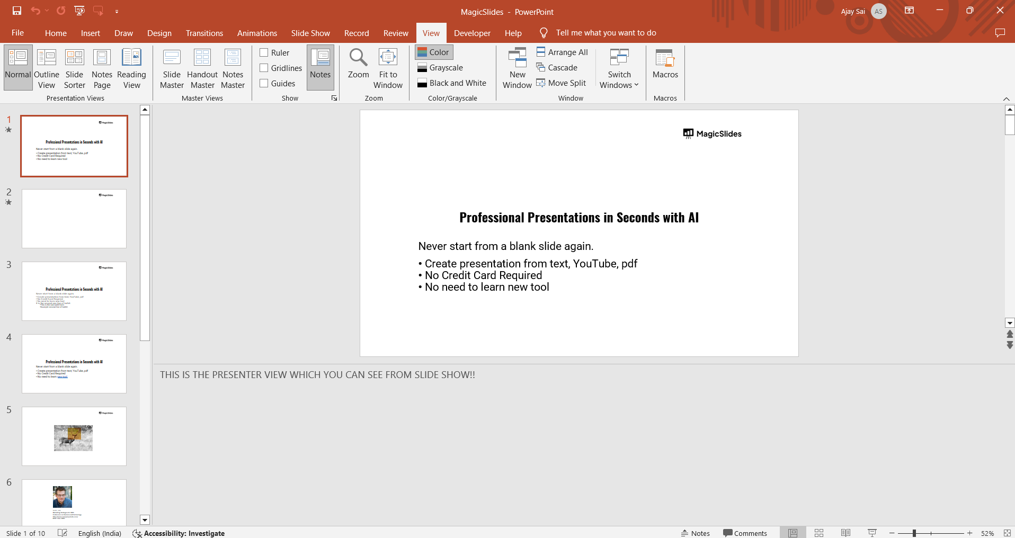Click the English (India) language indicator
1015x538 pixels.
(100, 533)
